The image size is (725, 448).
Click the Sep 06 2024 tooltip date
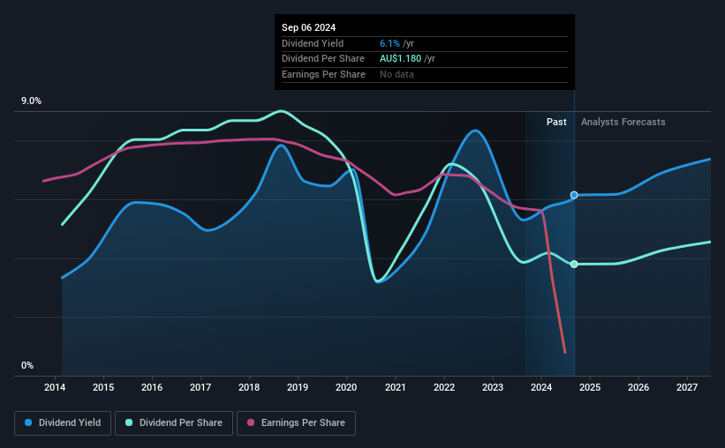[x=308, y=27]
